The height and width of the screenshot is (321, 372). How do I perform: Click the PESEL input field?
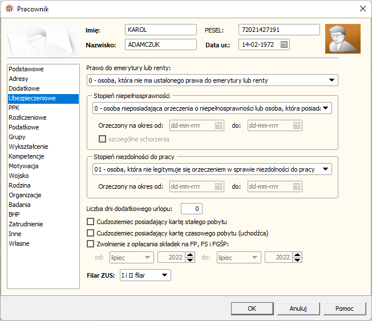[x=279, y=30]
